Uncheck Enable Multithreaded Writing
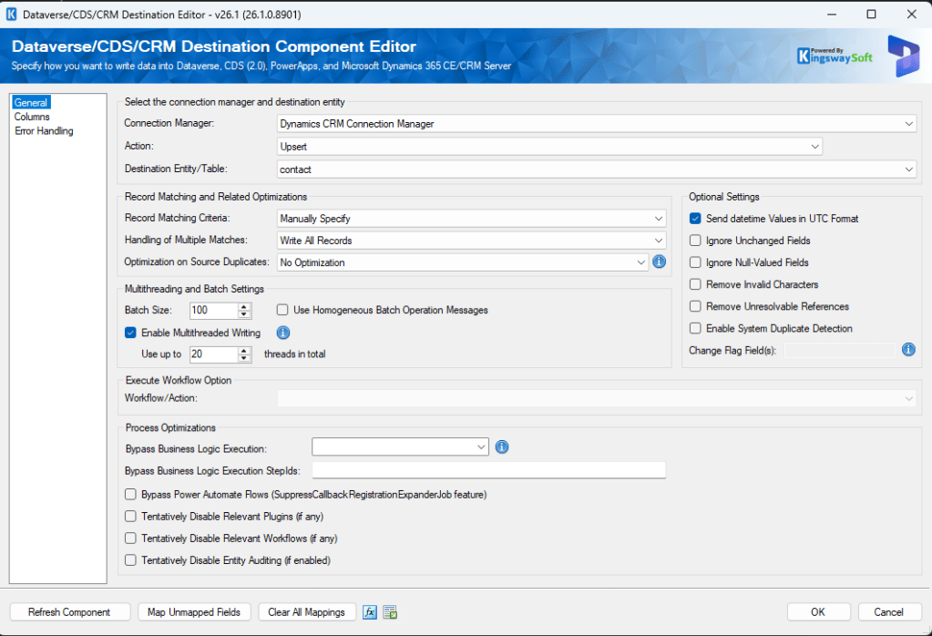The width and height of the screenshot is (932, 636). pos(130,333)
